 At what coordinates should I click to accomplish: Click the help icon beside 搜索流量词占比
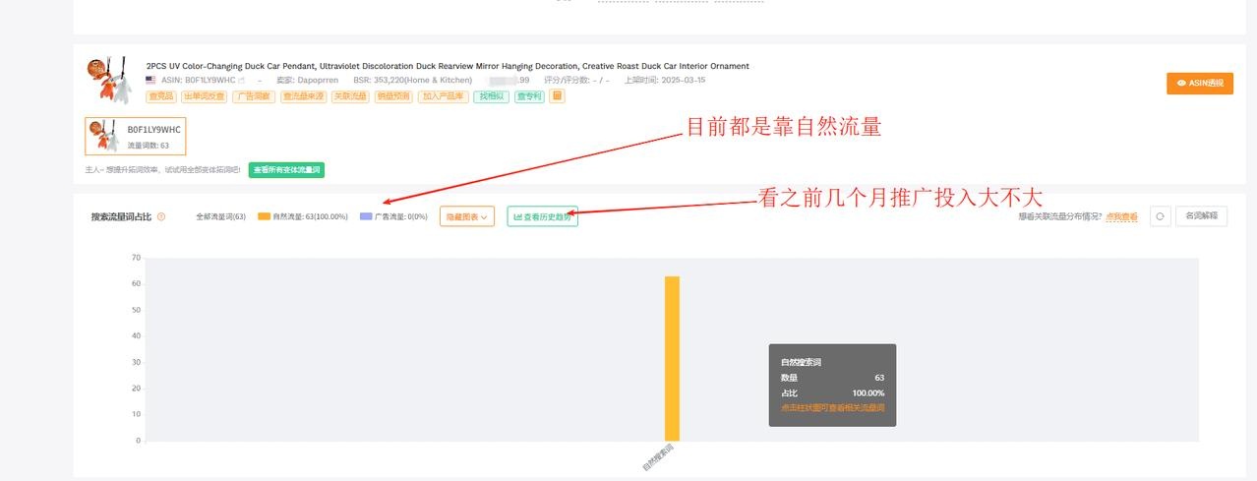tap(161, 216)
